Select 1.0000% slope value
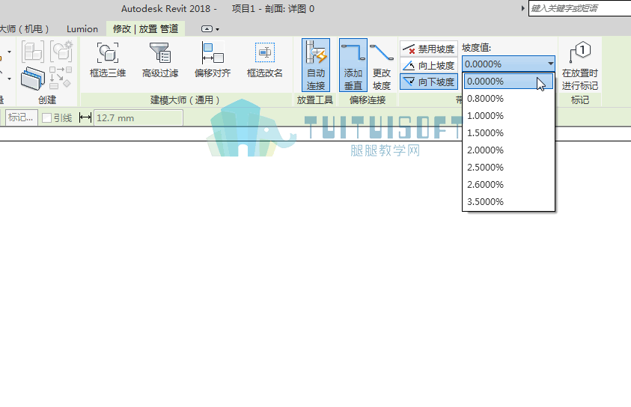The width and height of the screenshot is (631, 407). 509,116
